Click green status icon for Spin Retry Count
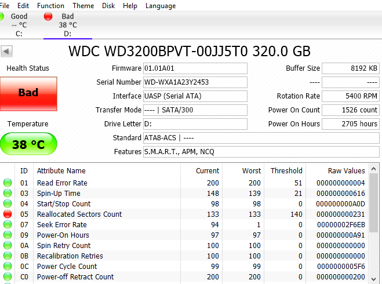 pyautogui.click(x=8, y=246)
